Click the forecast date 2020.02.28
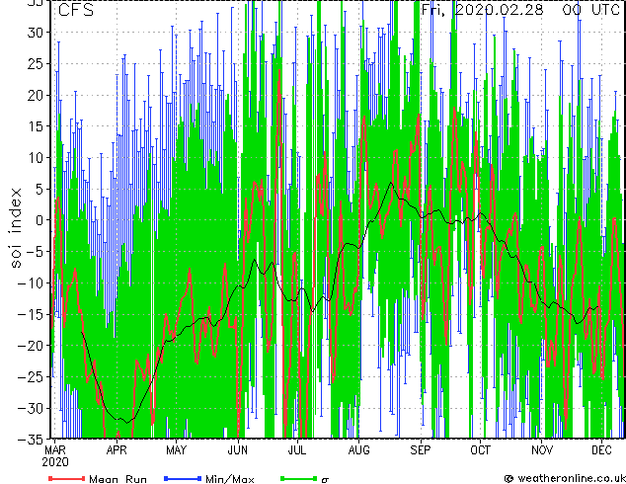626x484 pixels. pyautogui.click(x=499, y=10)
